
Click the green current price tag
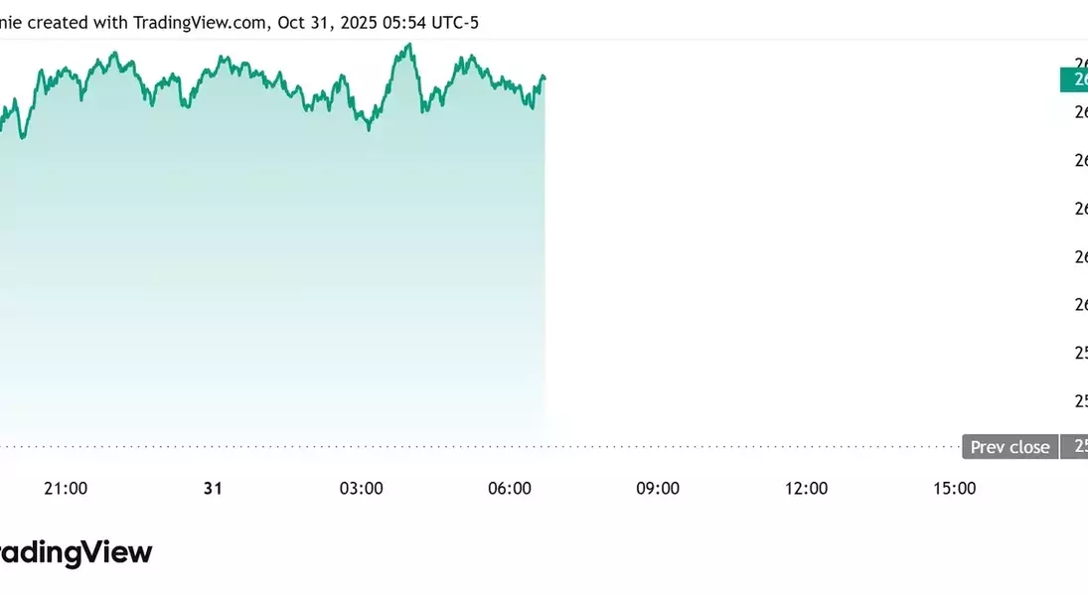(1074, 79)
